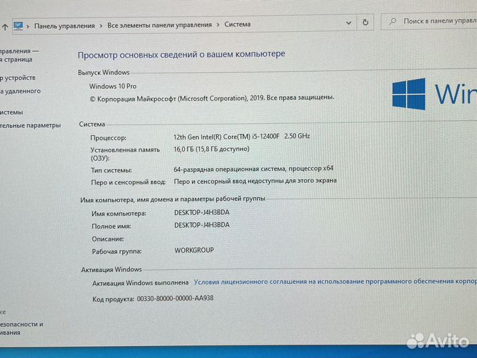Open the address bar history dropdown
Image resolution: width=477 pixels, height=358 pixels.
tap(348, 23)
